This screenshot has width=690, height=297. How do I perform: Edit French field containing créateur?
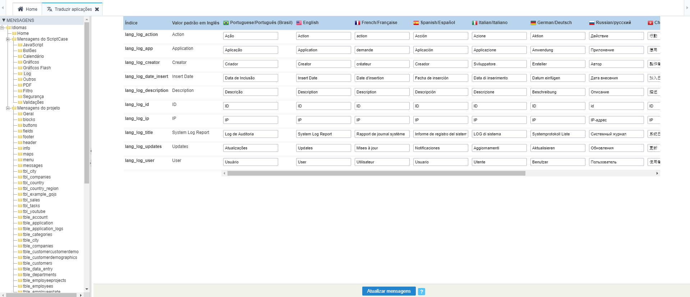click(382, 64)
